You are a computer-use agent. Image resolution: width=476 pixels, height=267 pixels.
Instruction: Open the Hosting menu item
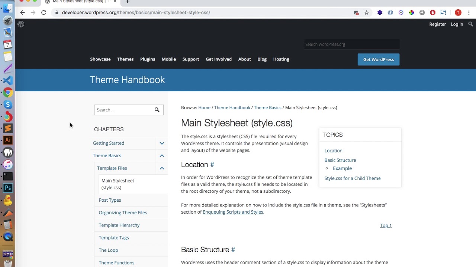click(x=281, y=59)
